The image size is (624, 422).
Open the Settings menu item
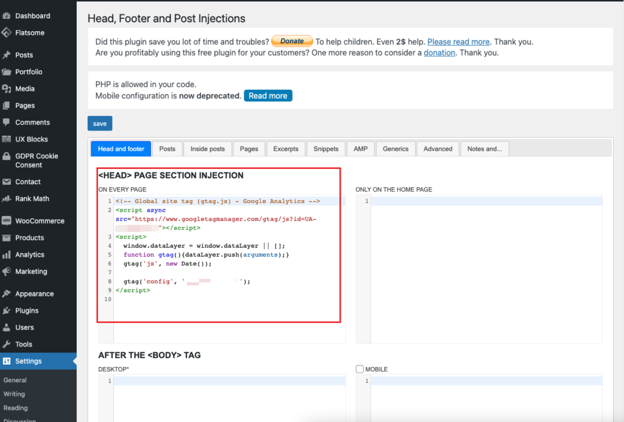[x=38, y=361]
